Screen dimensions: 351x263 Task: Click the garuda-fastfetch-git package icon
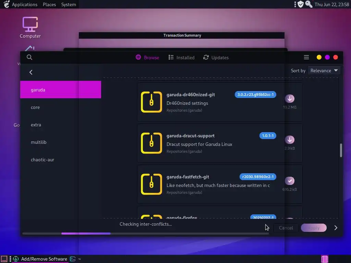click(151, 184)
